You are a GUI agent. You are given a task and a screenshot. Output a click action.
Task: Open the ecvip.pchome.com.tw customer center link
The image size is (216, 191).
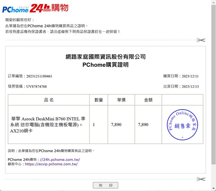(51, 164)
